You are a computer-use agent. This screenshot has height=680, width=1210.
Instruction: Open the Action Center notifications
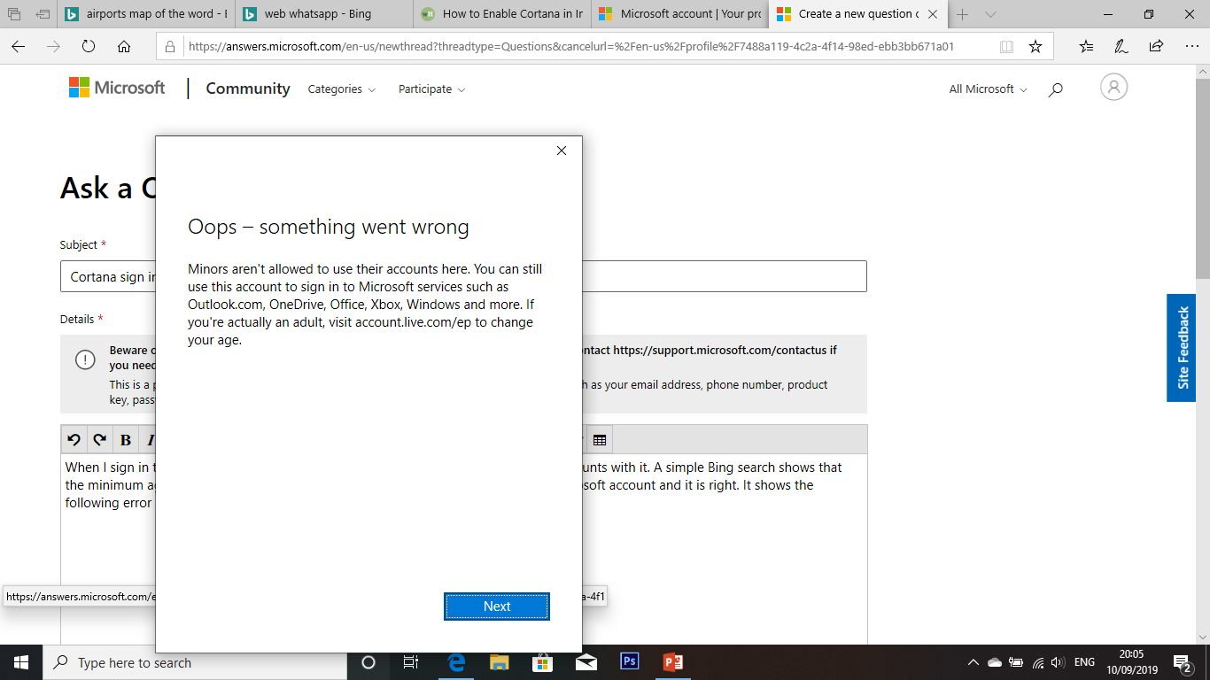pyautogui.click(x=1182, y=662)
